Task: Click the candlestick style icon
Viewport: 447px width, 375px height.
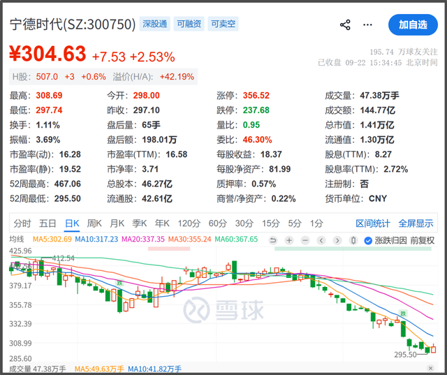Action: (353, 240)
